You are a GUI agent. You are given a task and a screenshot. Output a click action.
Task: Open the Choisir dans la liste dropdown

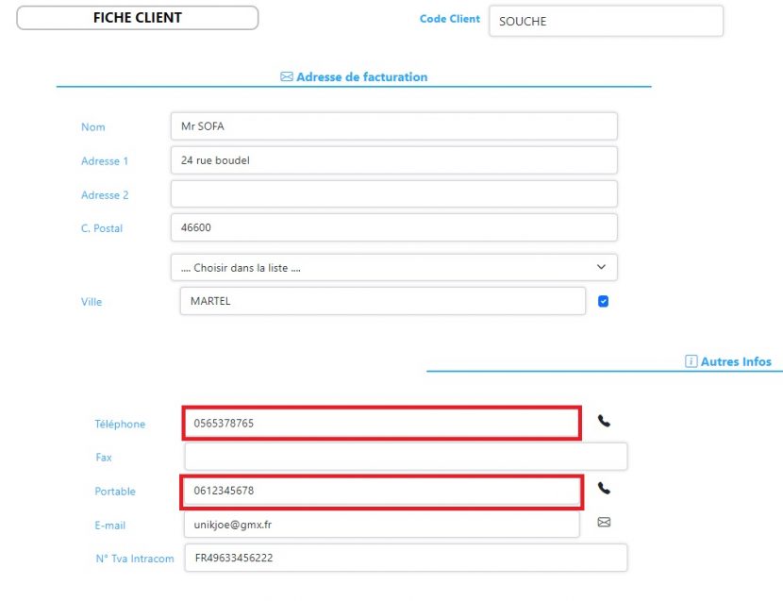(394, 267)
